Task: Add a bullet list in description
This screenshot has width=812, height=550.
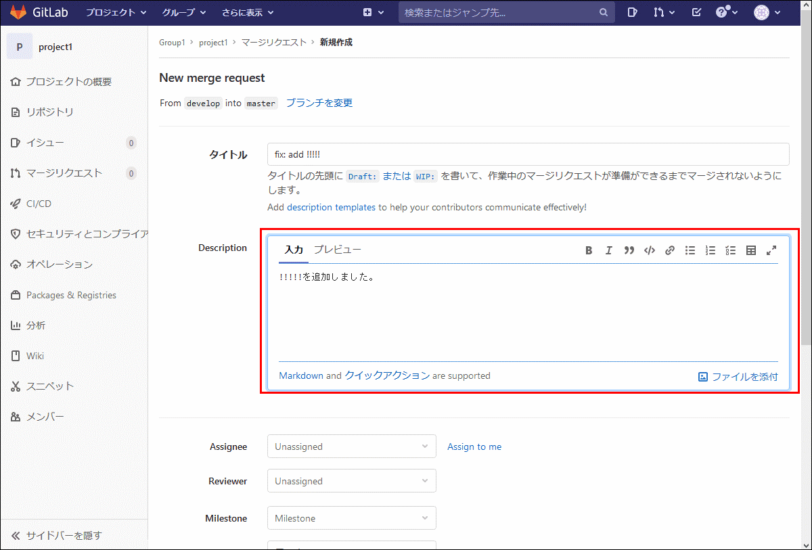Action: (x=690, y=250)
